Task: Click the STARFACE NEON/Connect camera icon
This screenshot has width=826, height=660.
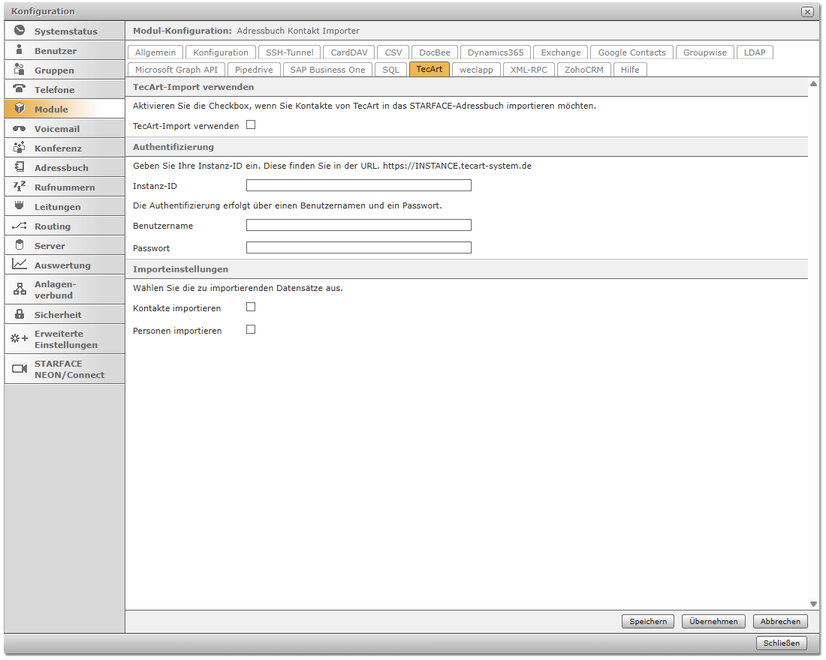Action: click(x=20, y=369)
